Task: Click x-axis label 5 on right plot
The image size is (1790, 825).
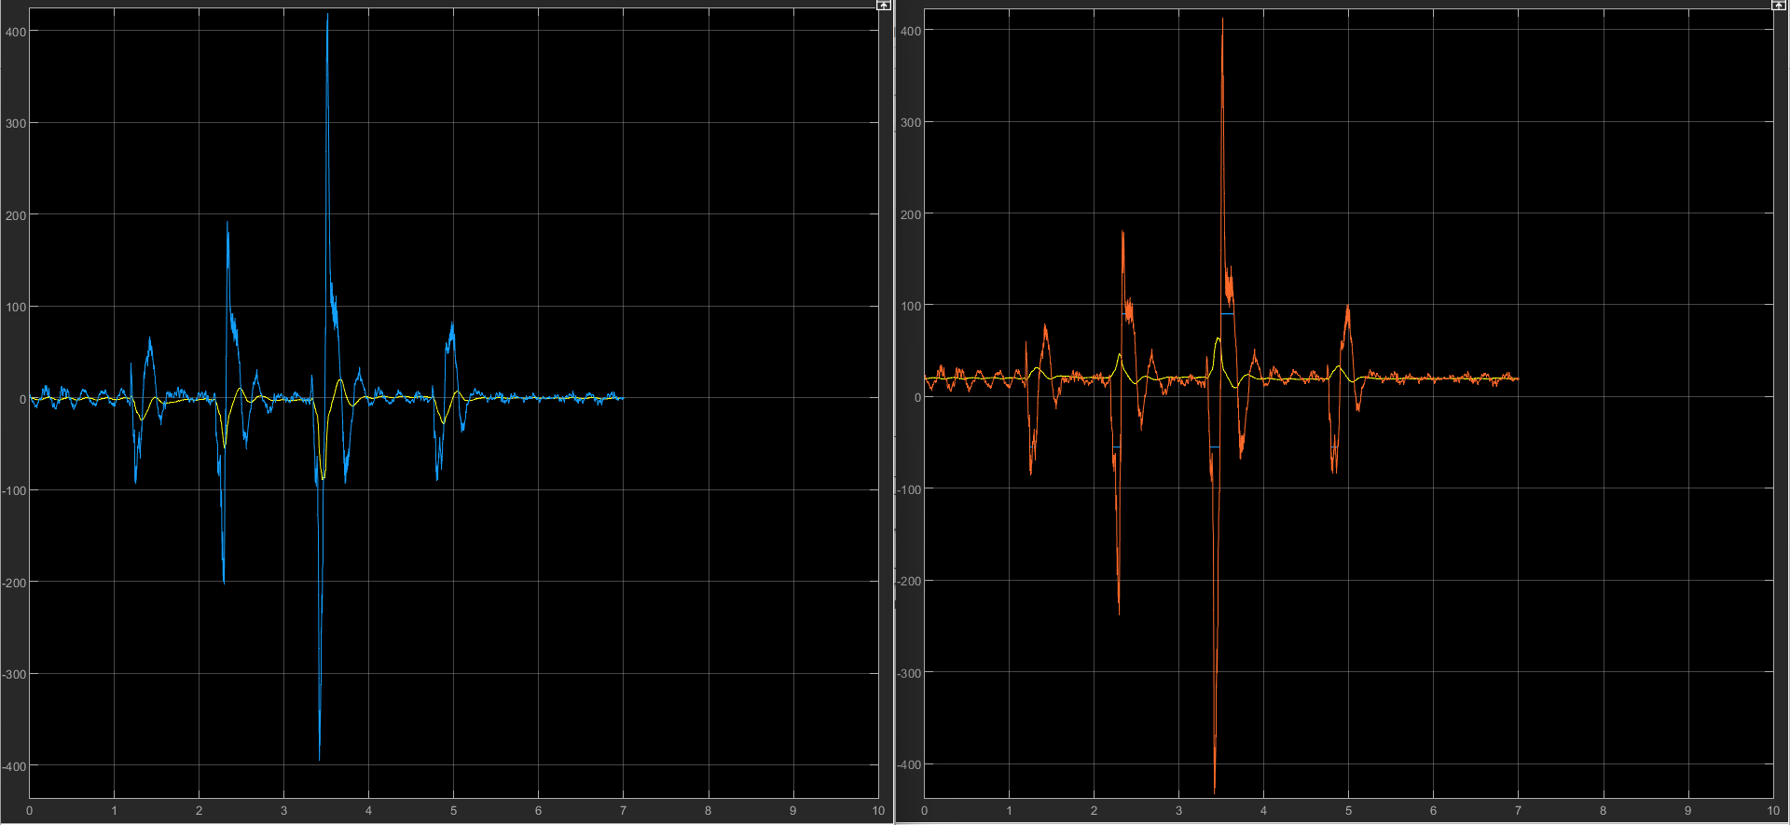Action: tap(1348, 811)
